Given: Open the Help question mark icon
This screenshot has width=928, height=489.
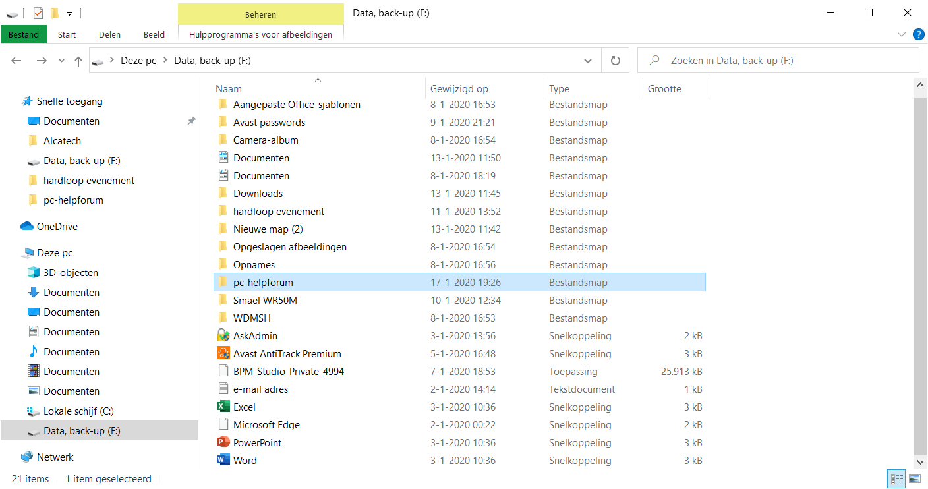Looking at the screenshot, I should coord(918,34).
